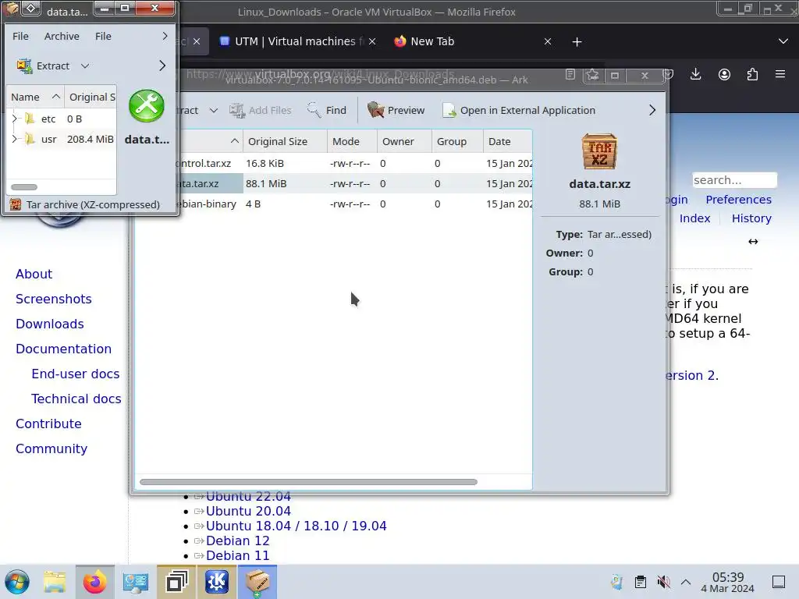Open Community link in sidebar
The width and height of the screenshot is (799, 599).
click(51, 448)
